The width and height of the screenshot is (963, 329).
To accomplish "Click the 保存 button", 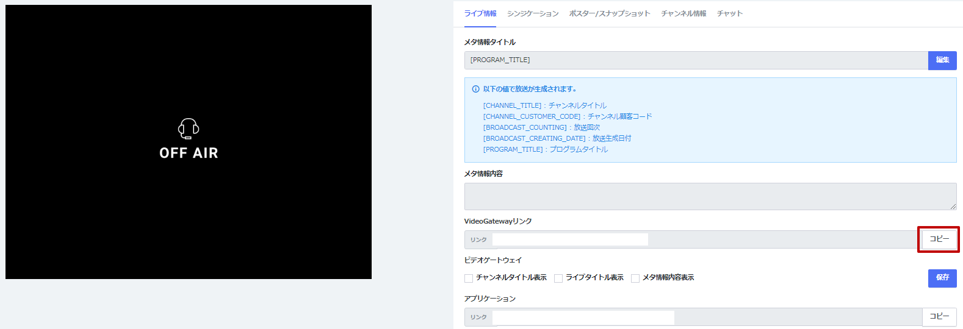I will pos(942,278).
